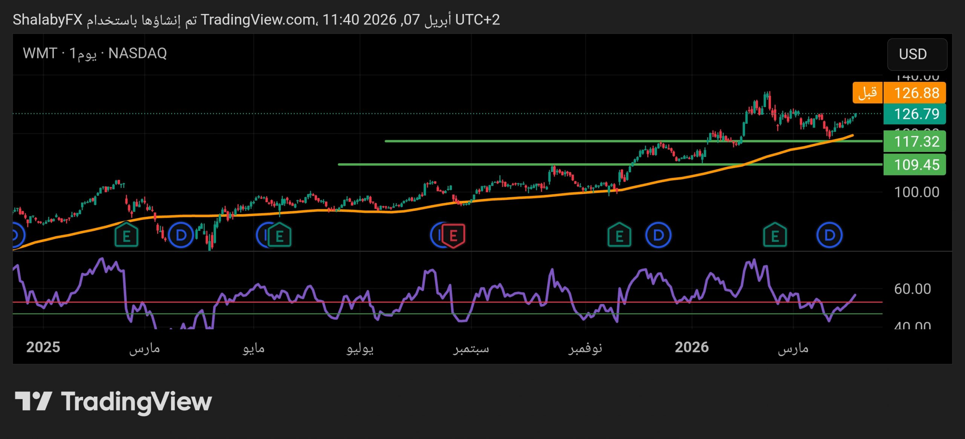This screenshot has width=965, height=439.
Task: Click the TradingView.com text in header
Action: 258,20
